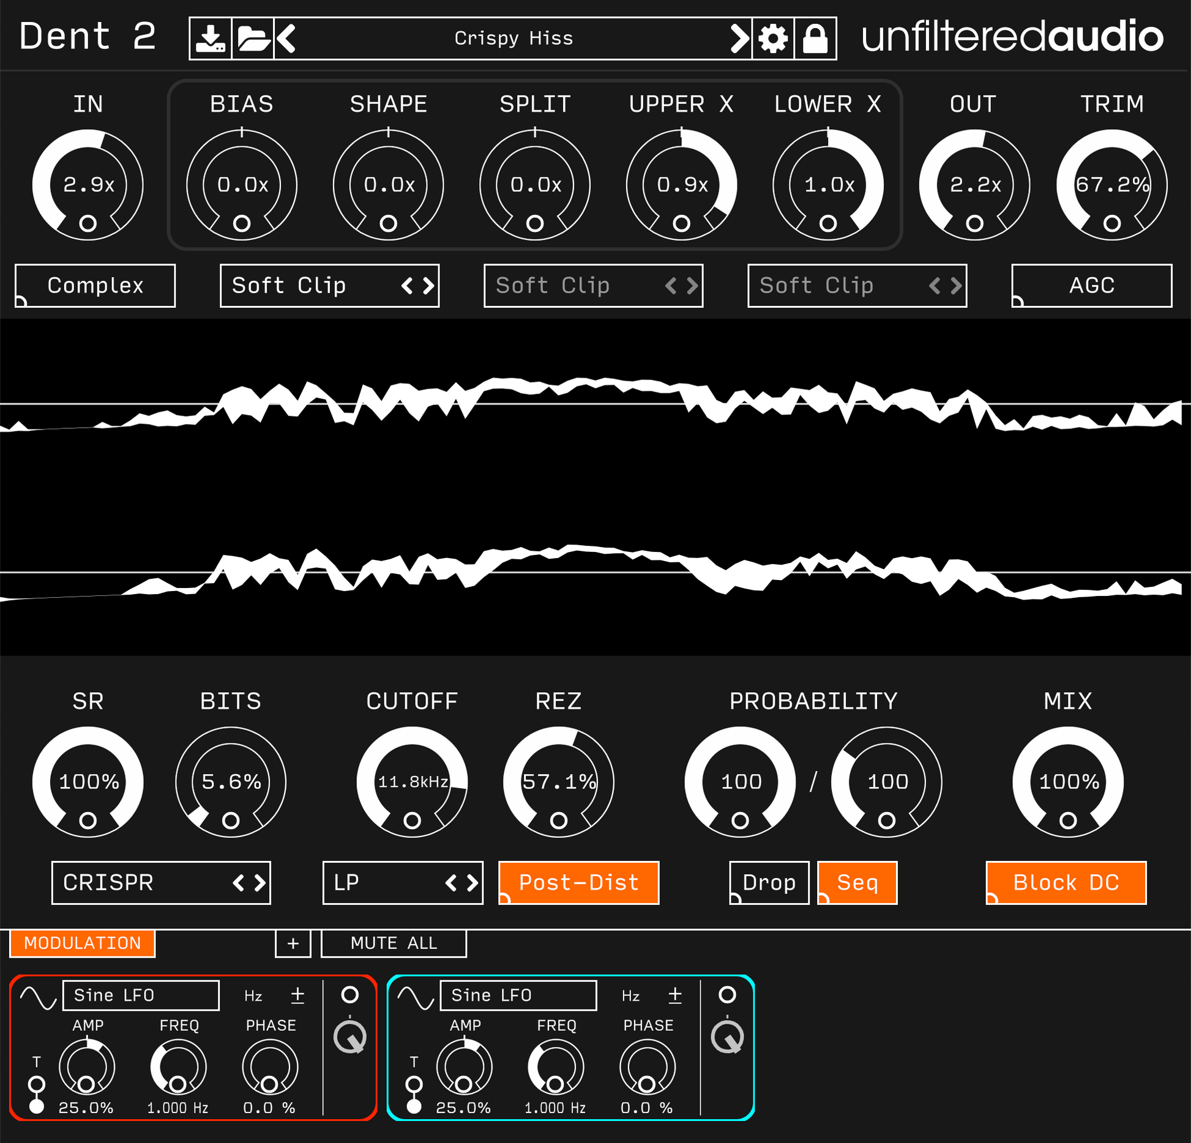1191x1143 pixels.
Task: Go to the next preset arrow
Action: 739,39
